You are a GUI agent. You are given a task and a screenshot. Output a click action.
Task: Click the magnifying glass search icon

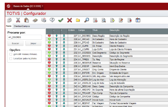click(x=87, y=20)
